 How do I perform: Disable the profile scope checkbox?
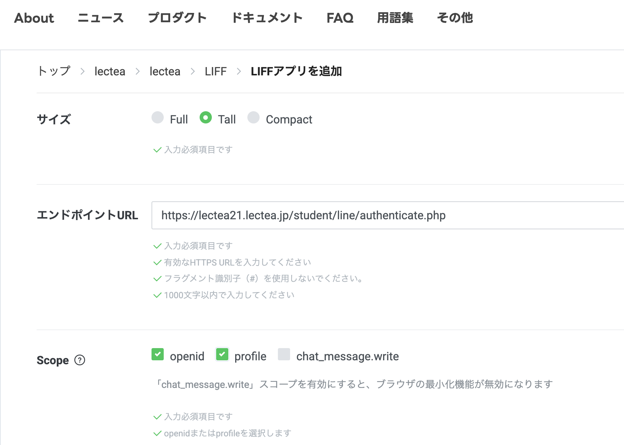(222, 355)
